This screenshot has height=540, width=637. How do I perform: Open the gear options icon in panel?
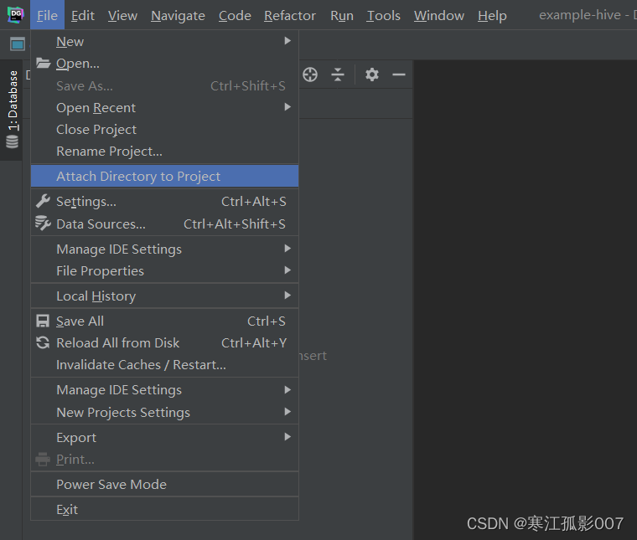click(x=371, y=75)
